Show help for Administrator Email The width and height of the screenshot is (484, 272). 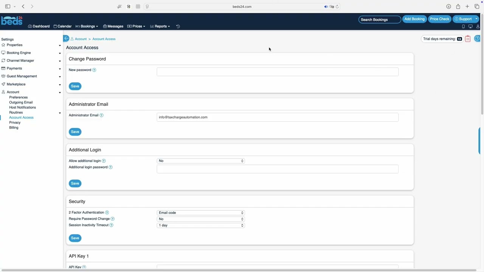[x=101, y=115]
